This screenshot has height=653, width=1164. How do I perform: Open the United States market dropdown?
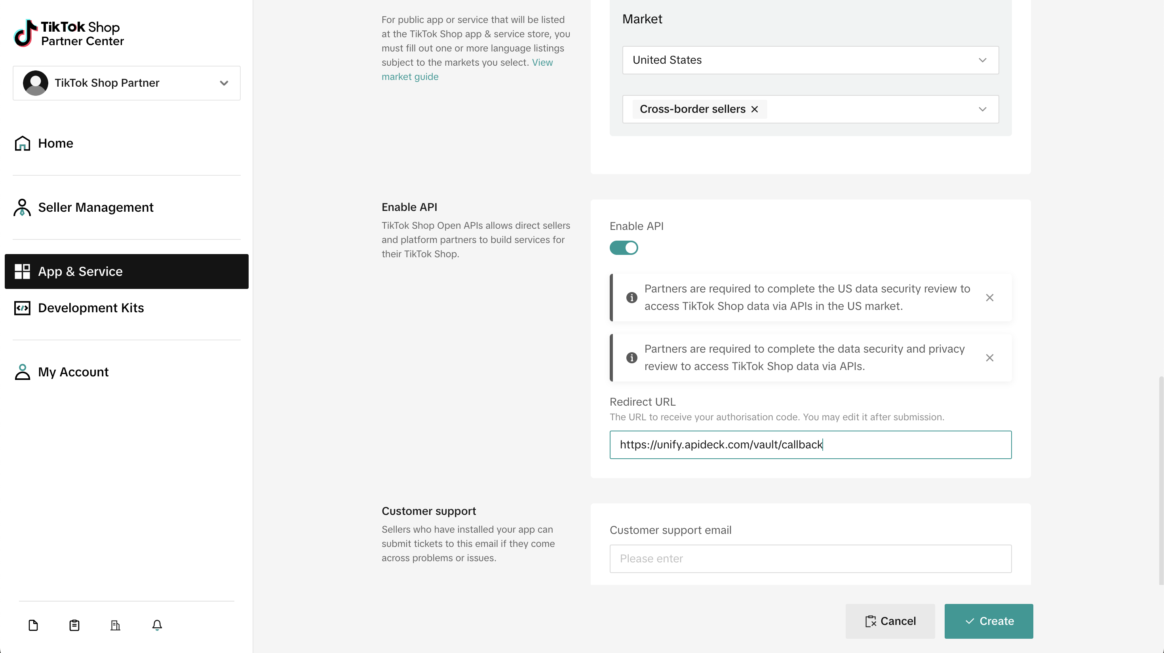click(x=810, y=60)
